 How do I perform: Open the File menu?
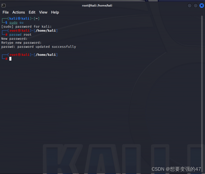[x=6, y=12]
